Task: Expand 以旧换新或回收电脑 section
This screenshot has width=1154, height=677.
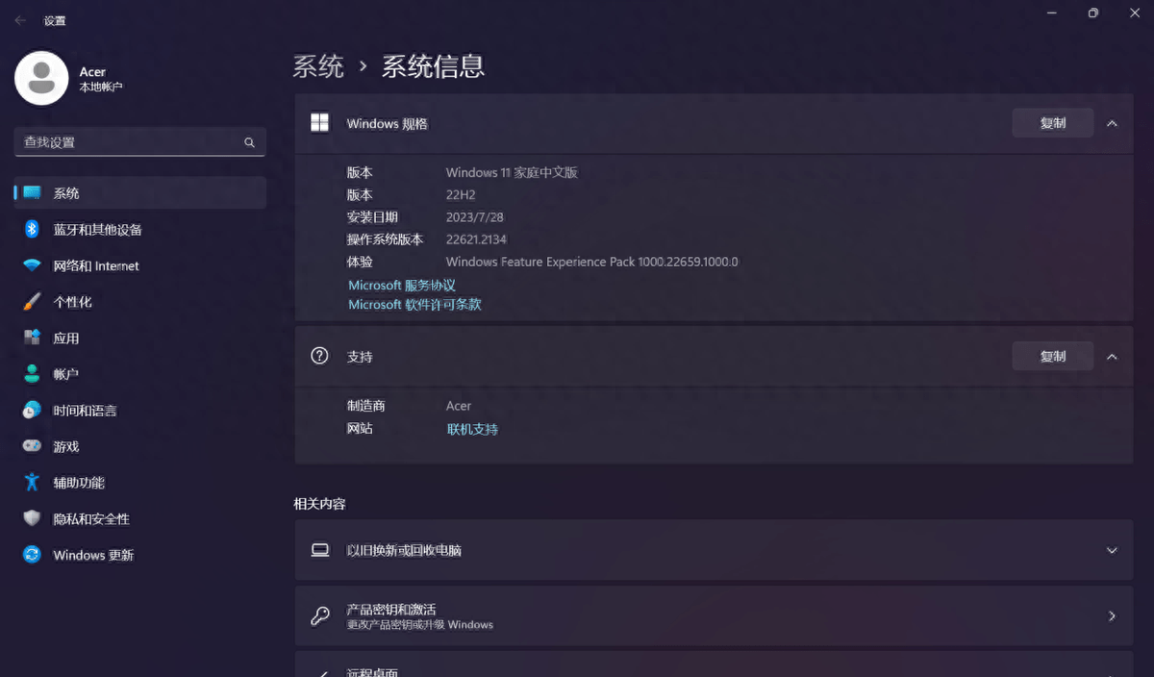Action: click(1112, 550)
